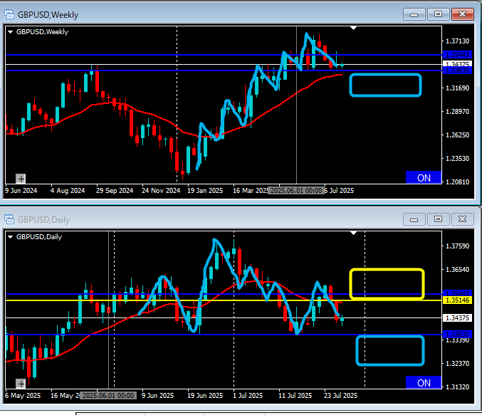
Task: Click the 1.32370 price scale value in the Daily chart
Action: point(457,364)
